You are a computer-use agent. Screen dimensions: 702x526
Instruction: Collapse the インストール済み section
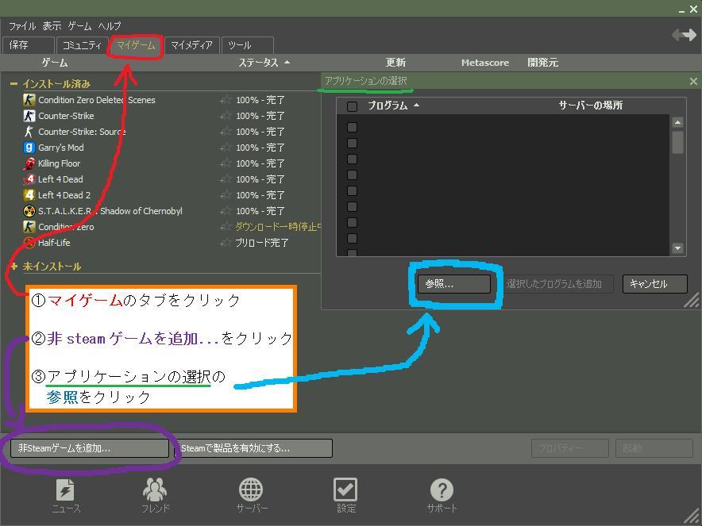(x=13, y=83)
